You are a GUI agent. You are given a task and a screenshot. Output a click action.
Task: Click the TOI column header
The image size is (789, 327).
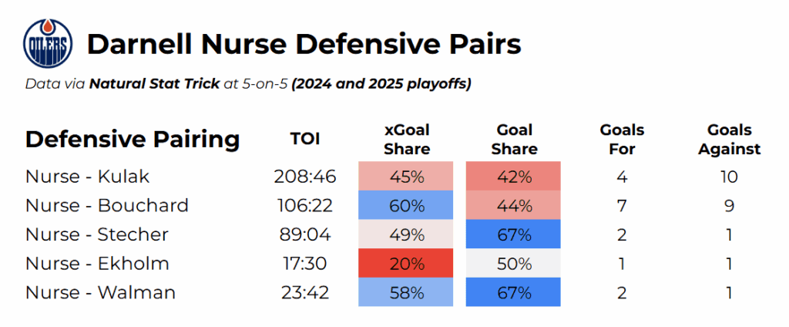point(304,140)
